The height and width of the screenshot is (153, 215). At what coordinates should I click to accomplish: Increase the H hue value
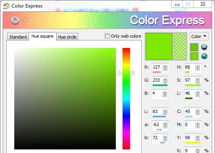click(x=198, y=66)
